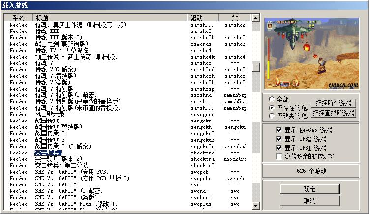The width and height of the screenshot is (369, 214).
Task: Click the list scrollbar down arrow
Action: pyautogui.click(x=255, y=206)
